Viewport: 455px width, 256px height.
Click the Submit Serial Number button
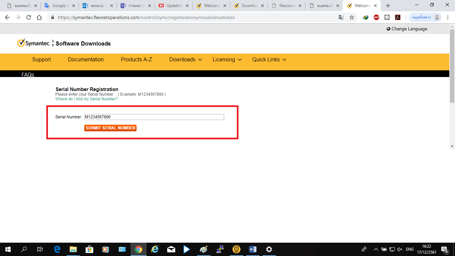[x=110, y=128]
